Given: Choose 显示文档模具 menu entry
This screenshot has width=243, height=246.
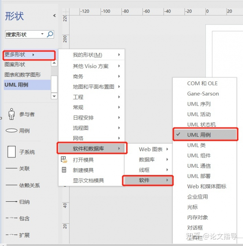Looking at the screenshot, I should coord(92,180).
